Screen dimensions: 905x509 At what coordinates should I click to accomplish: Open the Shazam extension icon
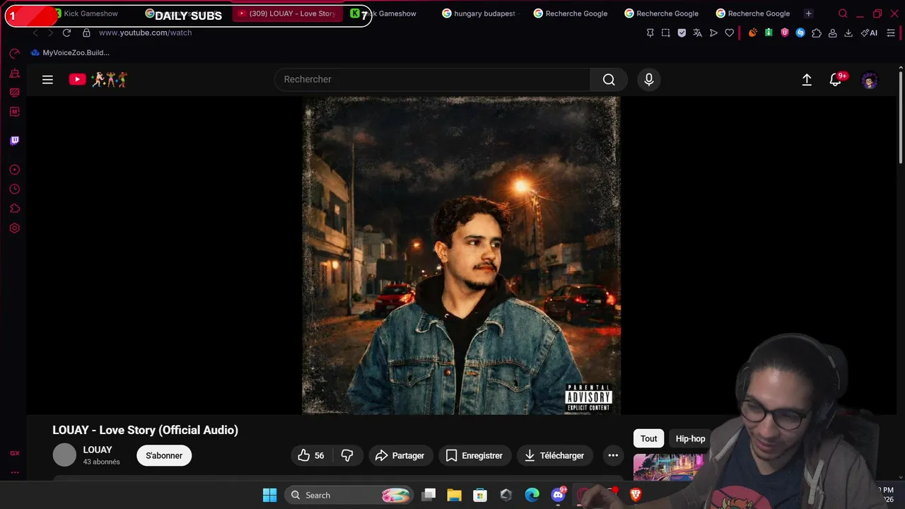[800, 33]
